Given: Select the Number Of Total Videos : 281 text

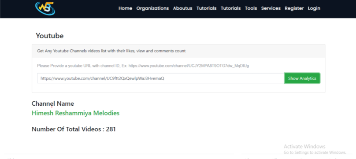Looking at the screenshot, I should click(74, 129).
